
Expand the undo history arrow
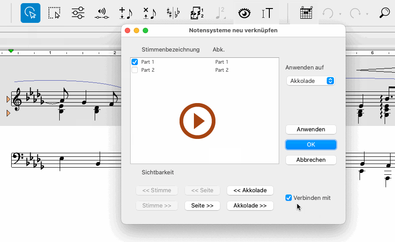[x=340, y=14]
